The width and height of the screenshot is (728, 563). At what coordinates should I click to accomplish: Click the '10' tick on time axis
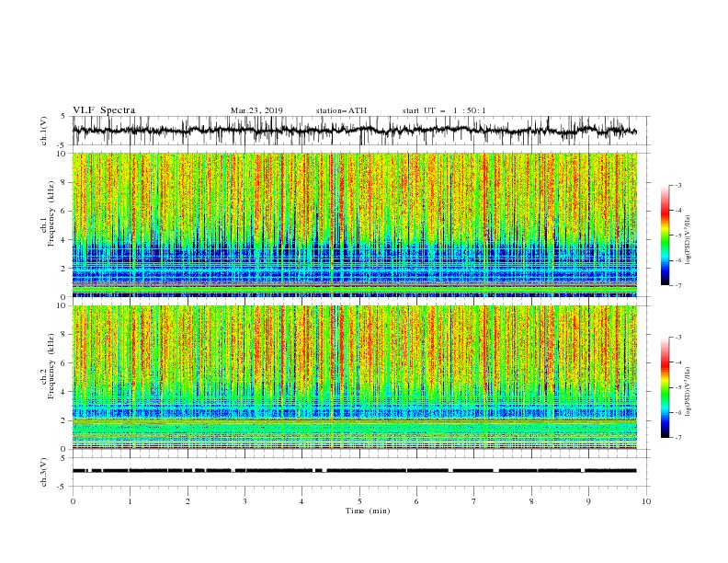[646, 501]
